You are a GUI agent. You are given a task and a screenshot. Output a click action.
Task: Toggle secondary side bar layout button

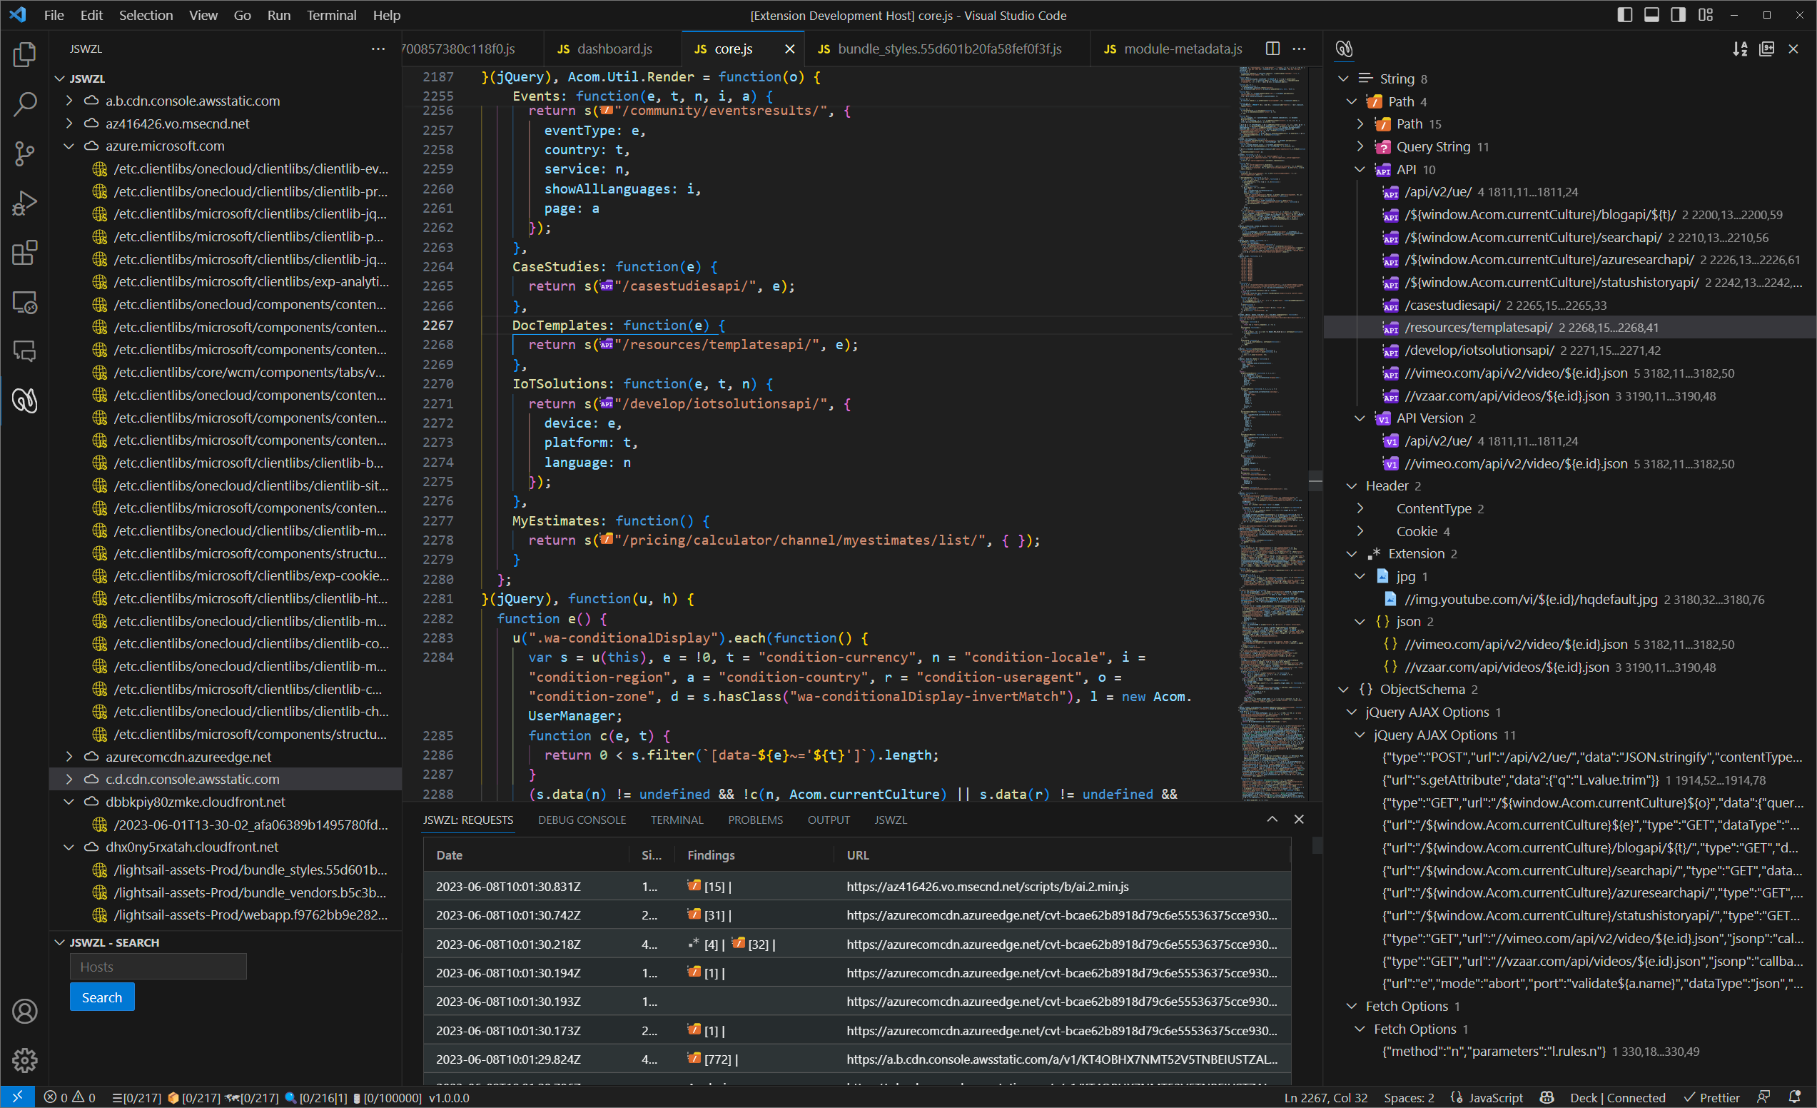coord(1678,15)
